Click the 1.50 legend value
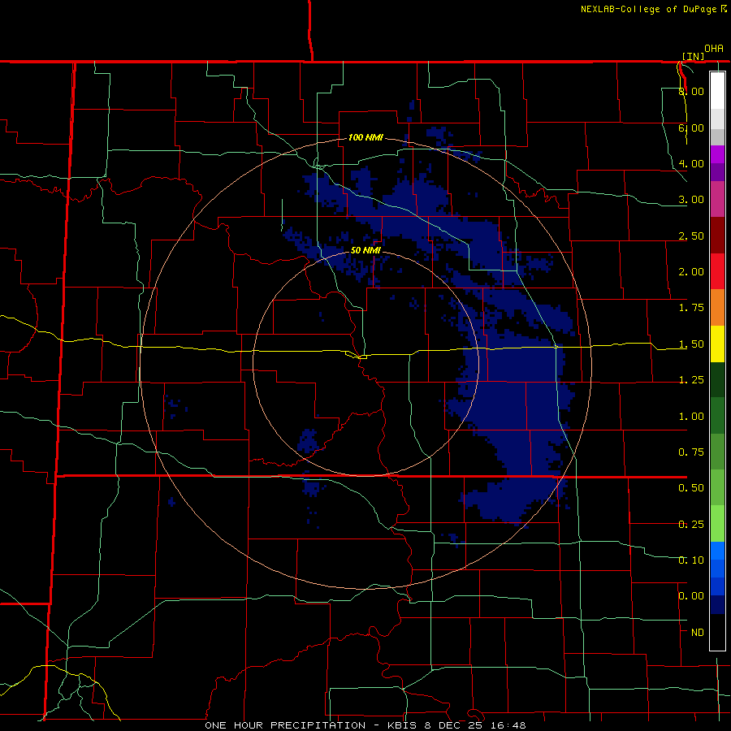The width and height of the screenshot is (731, 731). point(691,344)
